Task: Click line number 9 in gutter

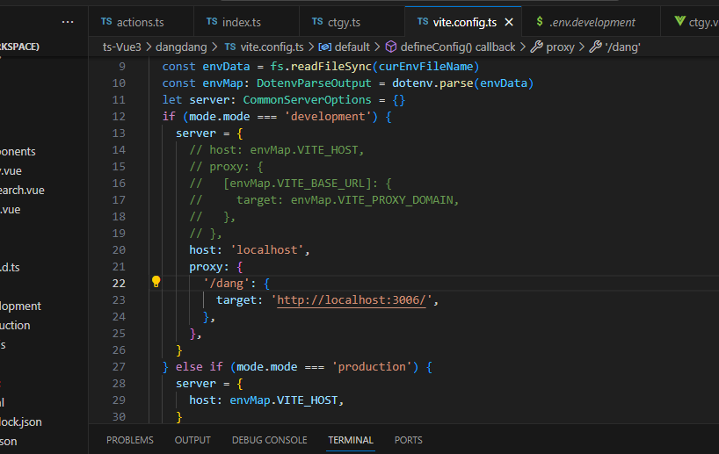Action: tap(122, 67)
